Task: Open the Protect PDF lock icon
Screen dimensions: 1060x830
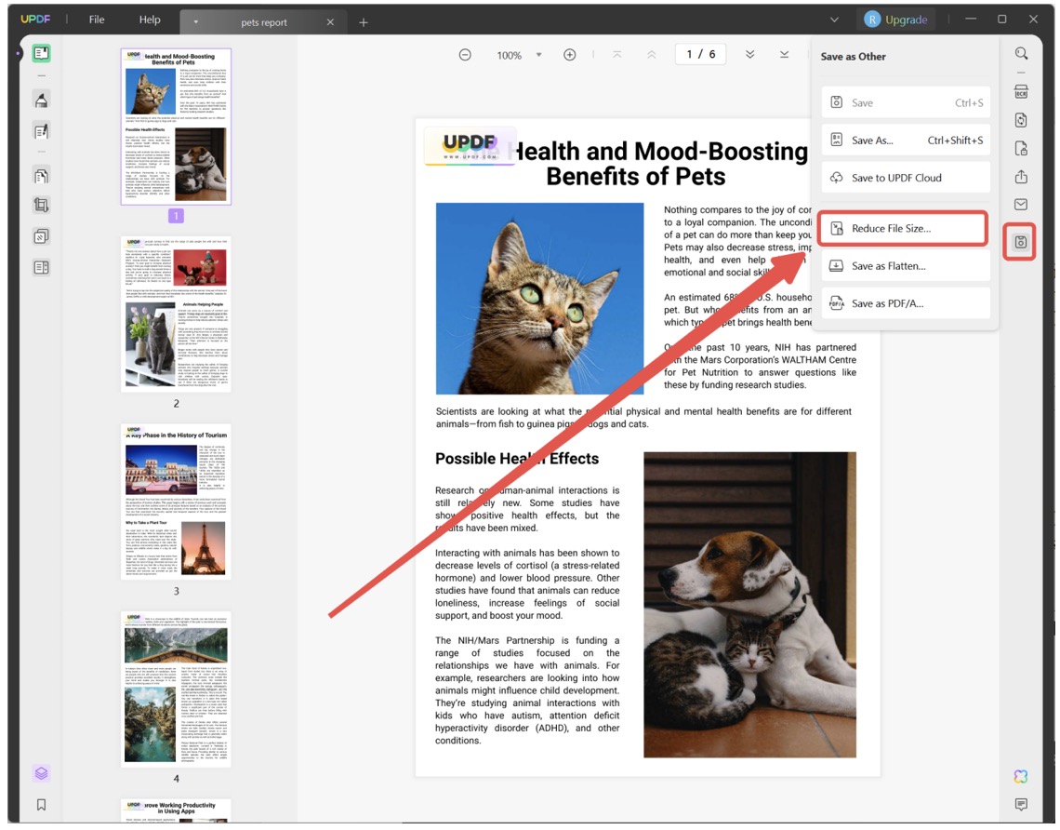Action: 1021,149
